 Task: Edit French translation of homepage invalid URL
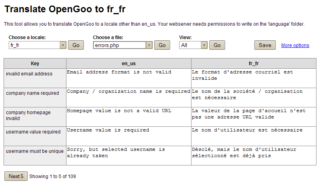(254, 116)
